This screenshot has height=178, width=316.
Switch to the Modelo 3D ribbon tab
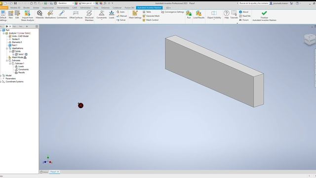click(15, 8)
